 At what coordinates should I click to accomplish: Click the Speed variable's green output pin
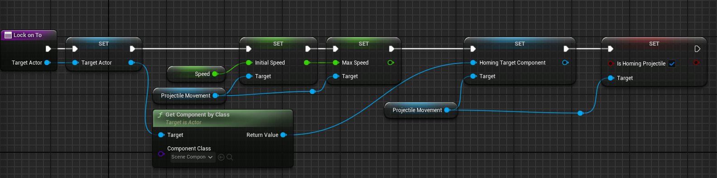[x=215, y=74]
